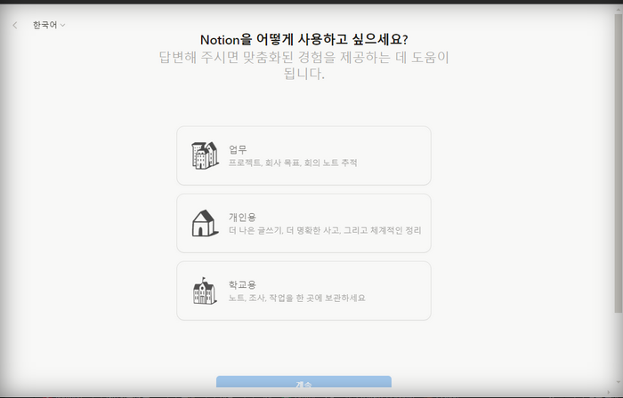Click the text 노트, 조사, 작업을 한 곳에 보관하세요

[296, 298]
